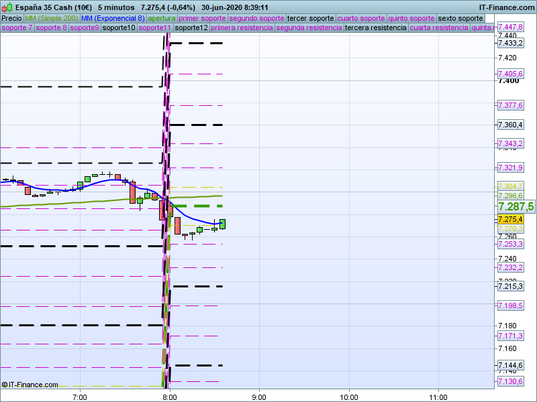Screen dimensions: 537x402
Task: Click the candlestick chart icon beside España 35
Action: pos(7,7)
